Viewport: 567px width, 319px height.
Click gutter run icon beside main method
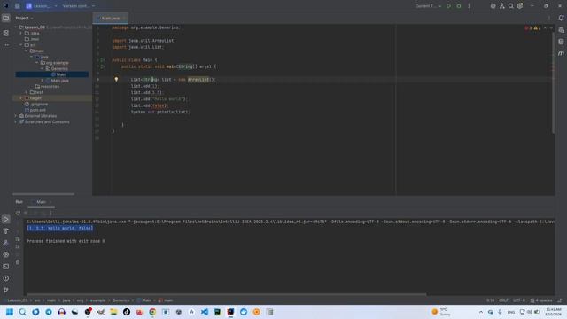(103, 66)
